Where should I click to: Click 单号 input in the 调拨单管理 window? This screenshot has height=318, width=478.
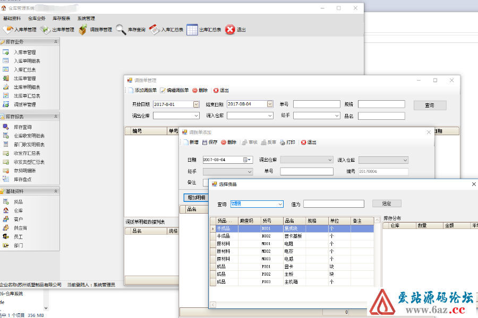coord(317,104)
